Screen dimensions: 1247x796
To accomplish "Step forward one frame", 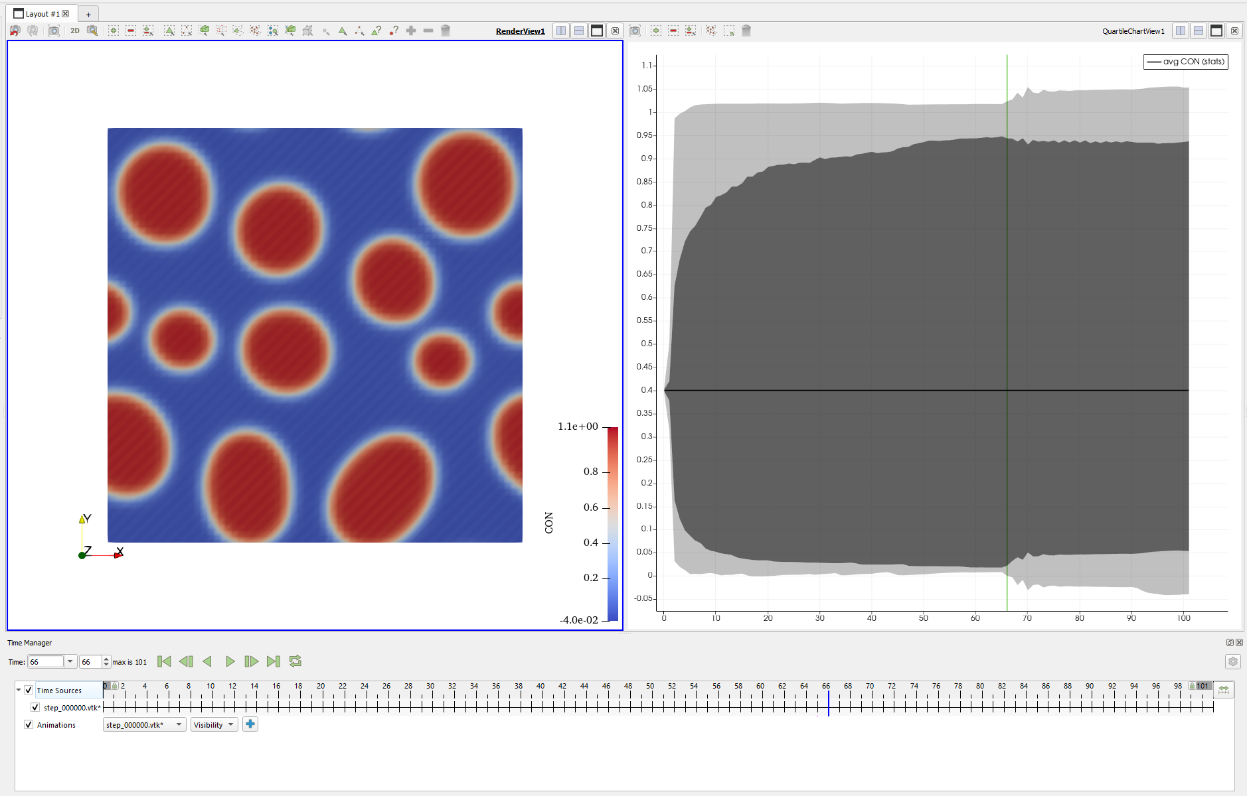I will [x=251, y=661].
